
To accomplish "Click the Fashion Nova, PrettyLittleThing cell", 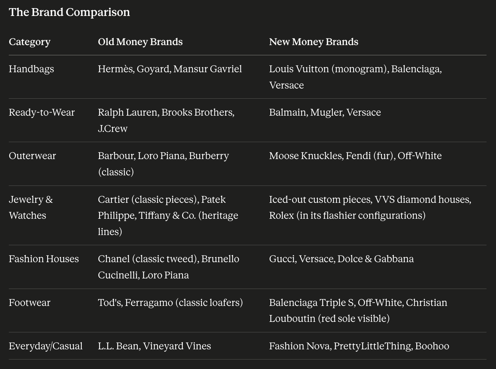I will point(359,346).
